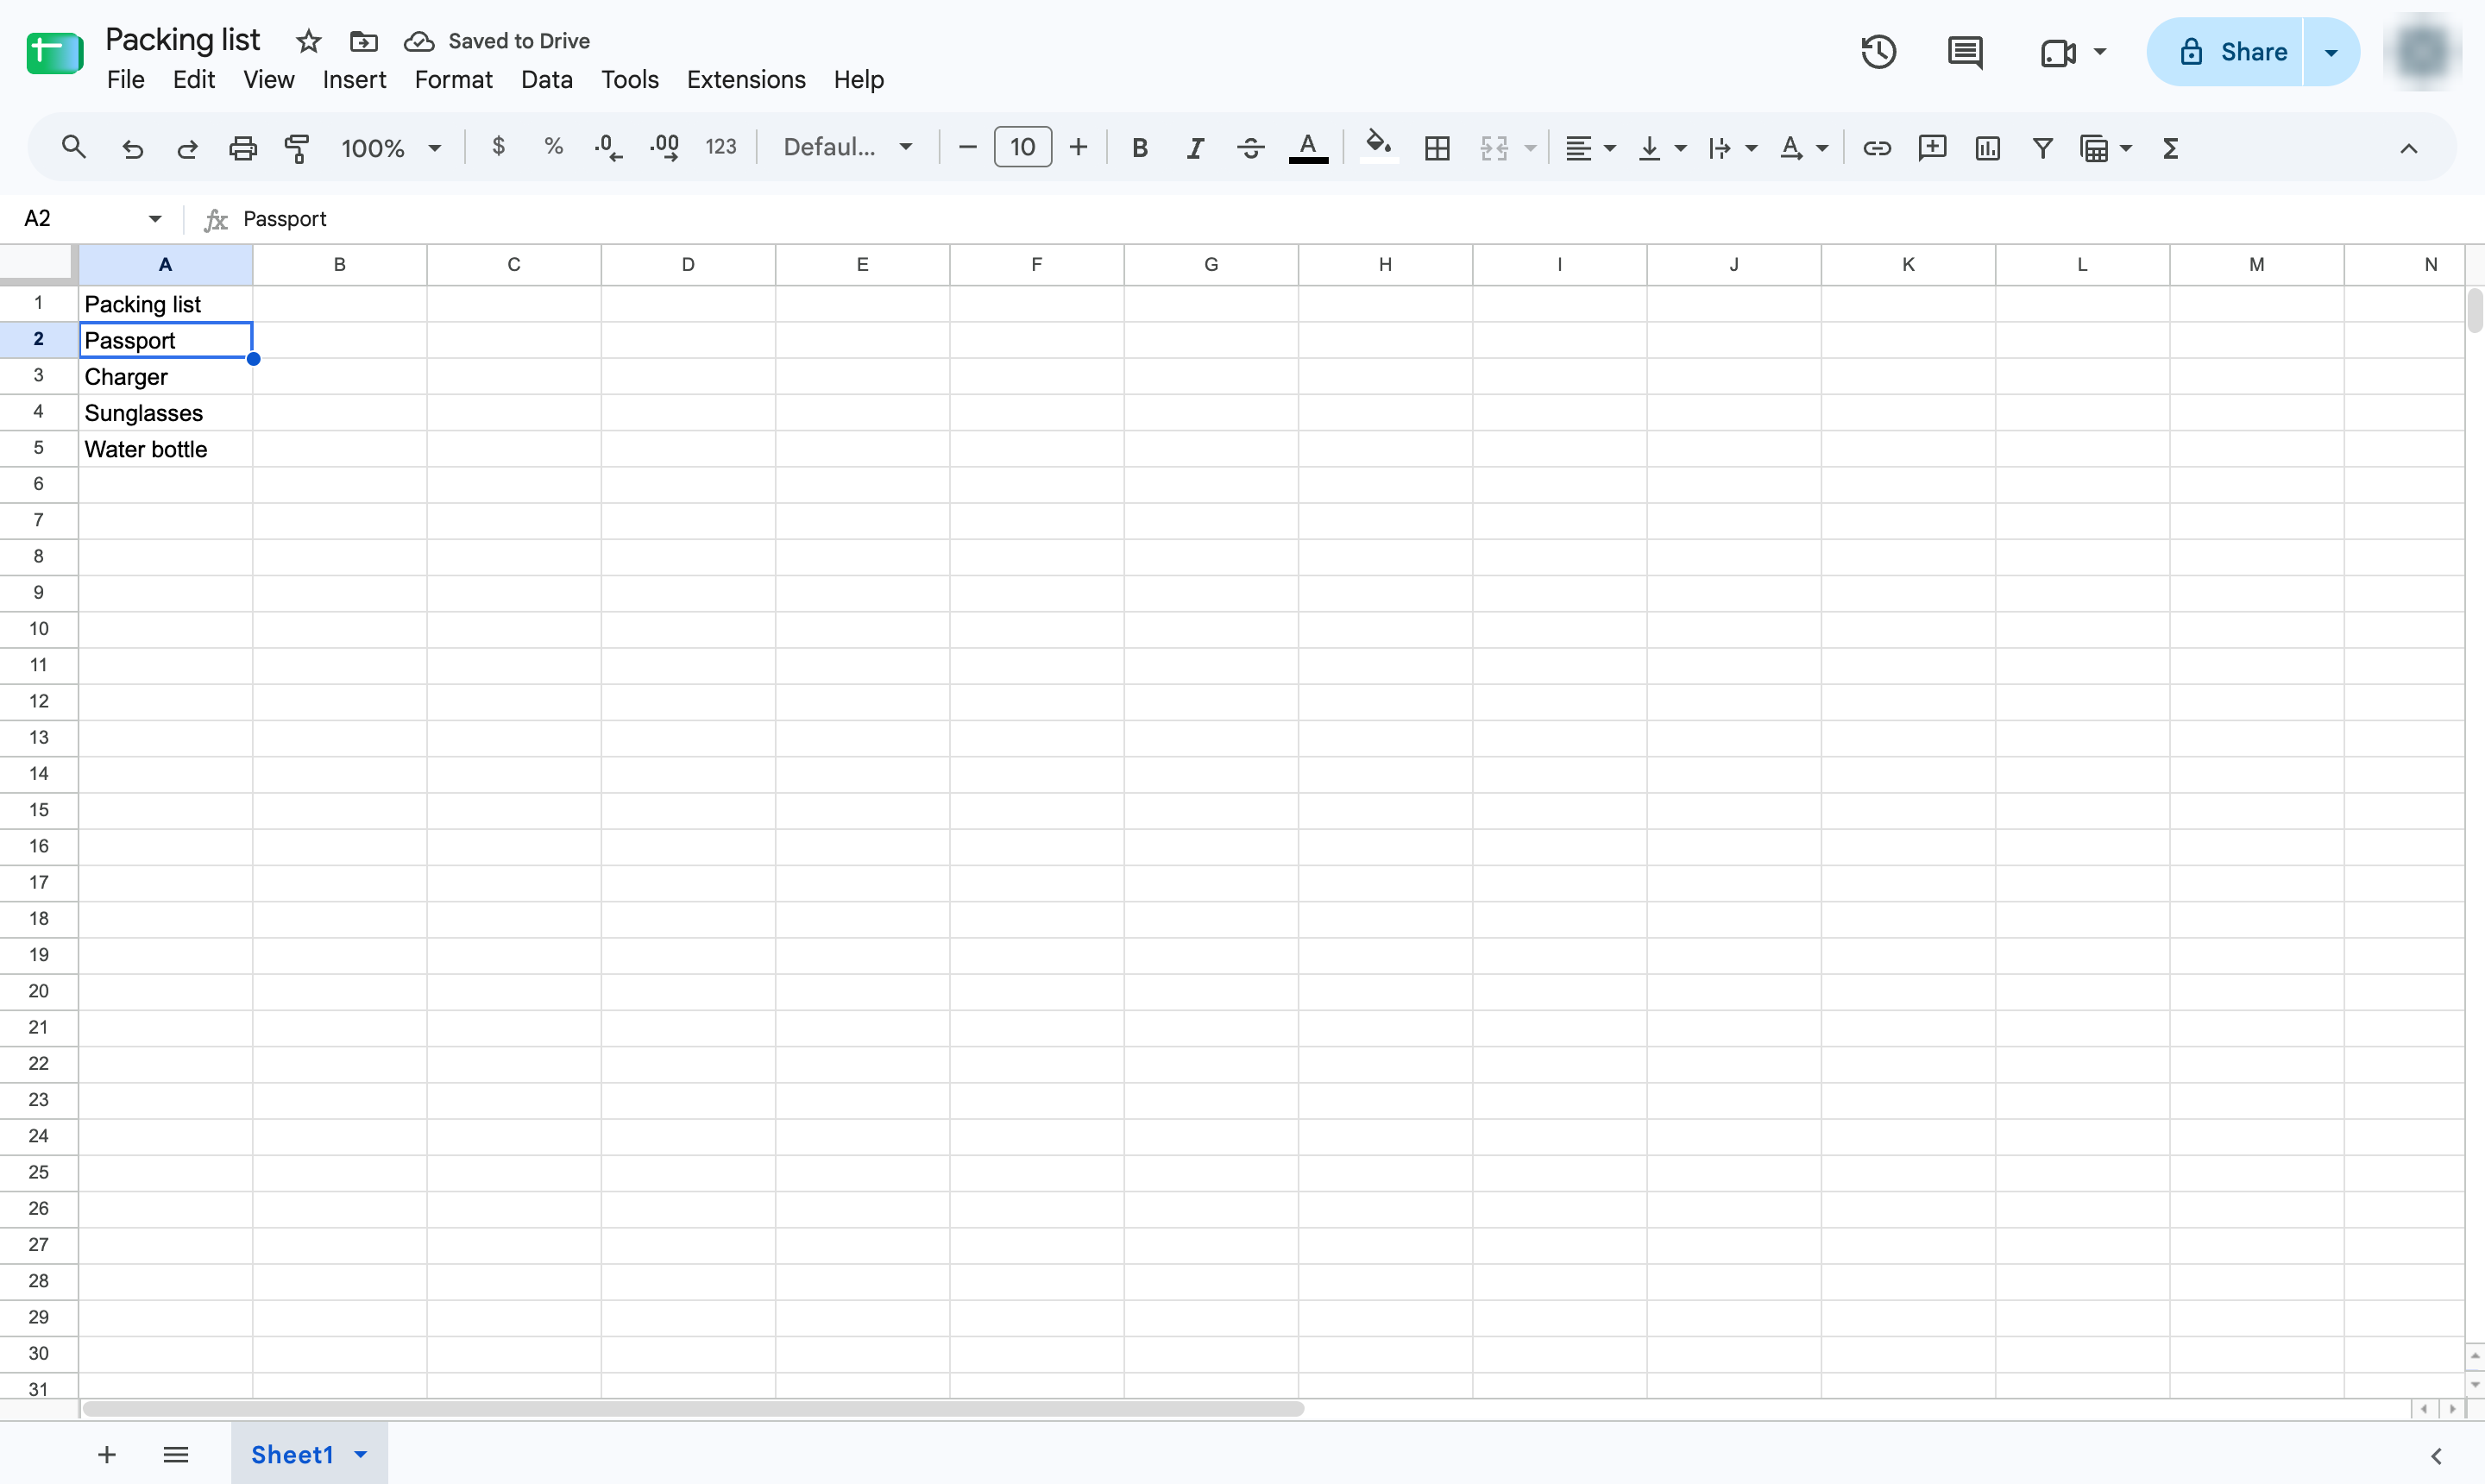Redo the last action
The width and height of the screenshot is (2485, 1484).
click(x=187, y=148)
